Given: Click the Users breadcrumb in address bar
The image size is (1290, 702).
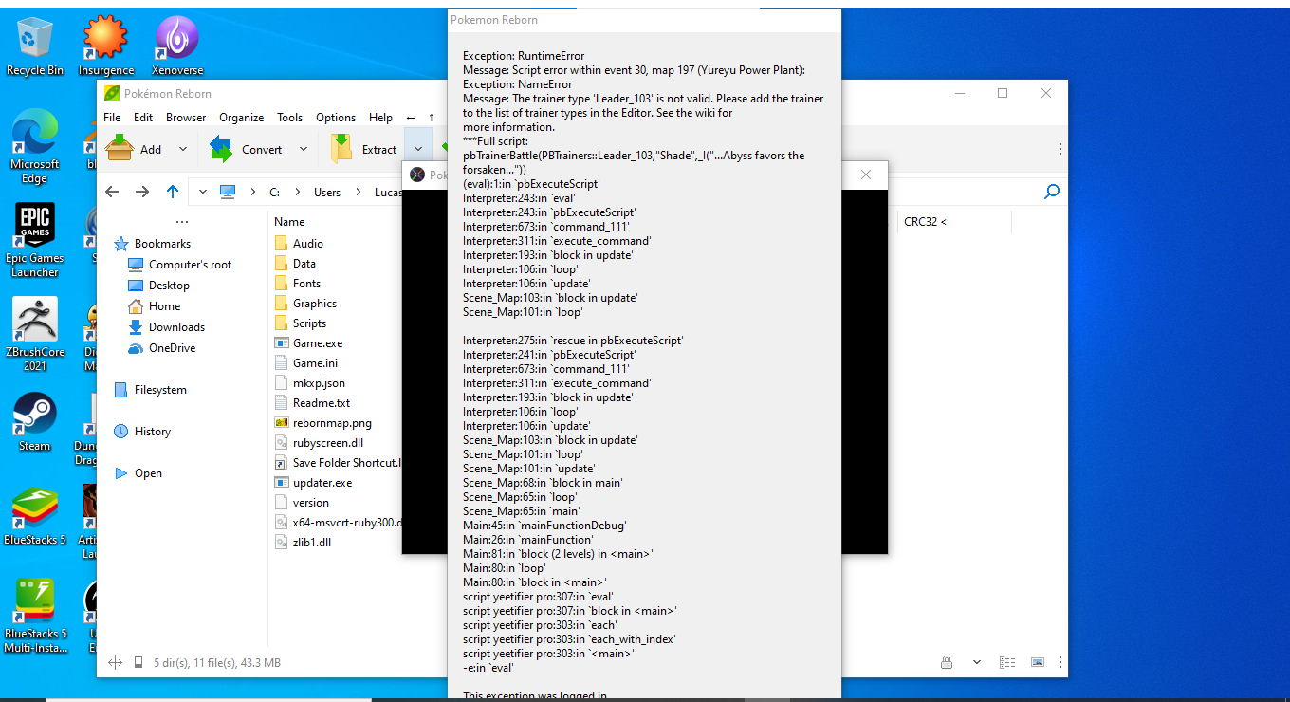Looking at the screenshot, I should (327, 192).
